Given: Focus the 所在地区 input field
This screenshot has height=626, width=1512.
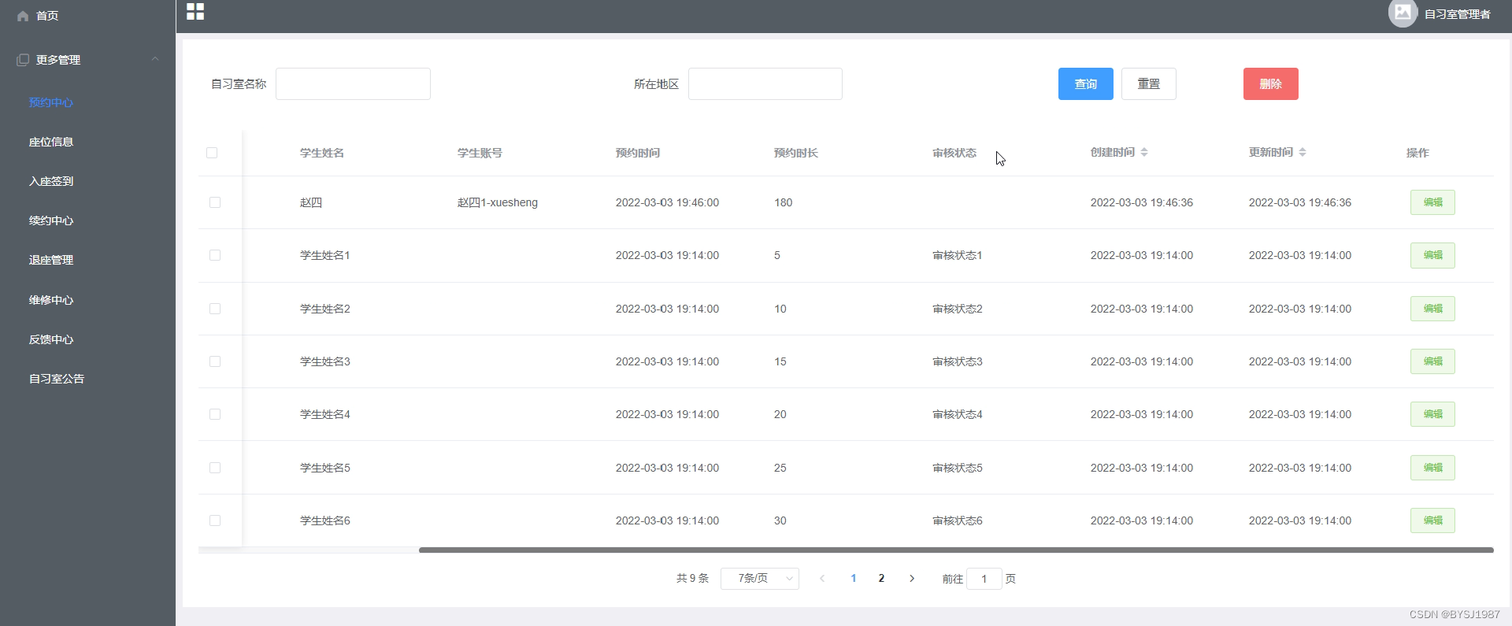Looking at the screenshot, I should (765, 84).
